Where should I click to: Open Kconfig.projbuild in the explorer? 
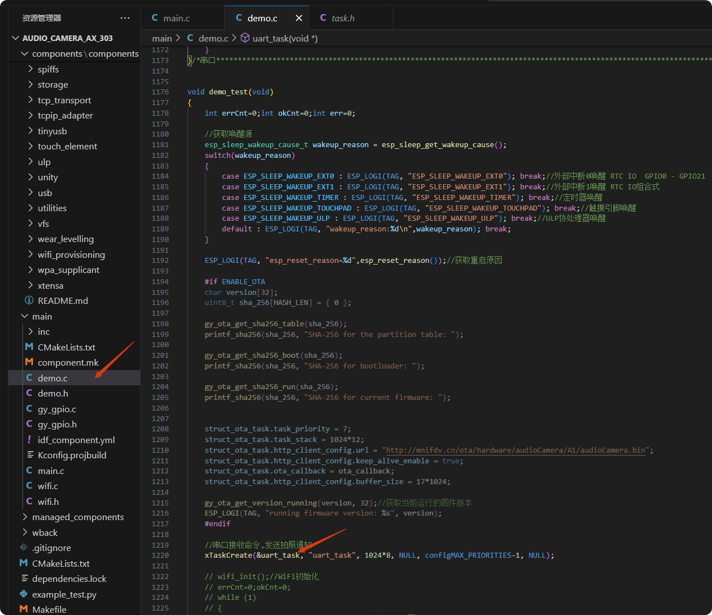72,455
